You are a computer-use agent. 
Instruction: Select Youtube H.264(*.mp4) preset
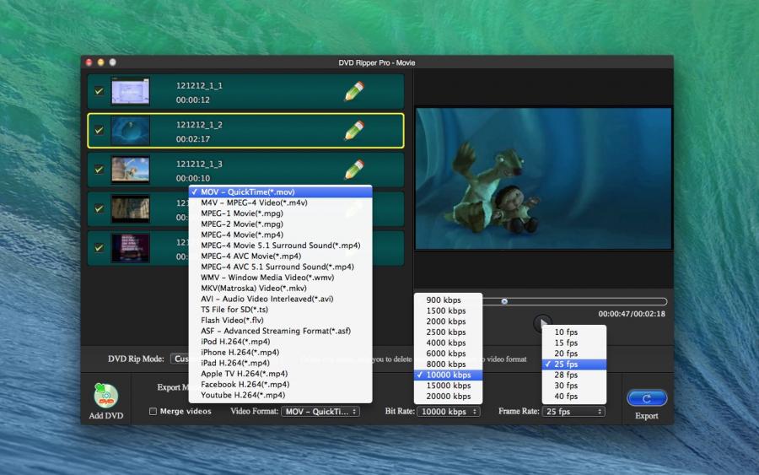(280, 395)
